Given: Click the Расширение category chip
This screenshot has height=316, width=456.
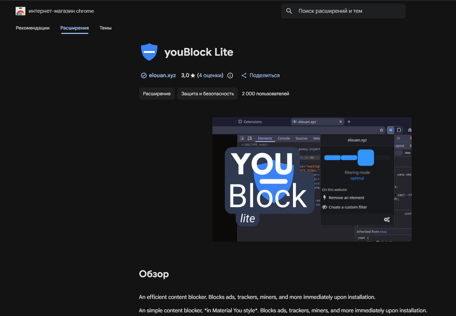Looking at the screenshot, I should (x=157, y=94).
